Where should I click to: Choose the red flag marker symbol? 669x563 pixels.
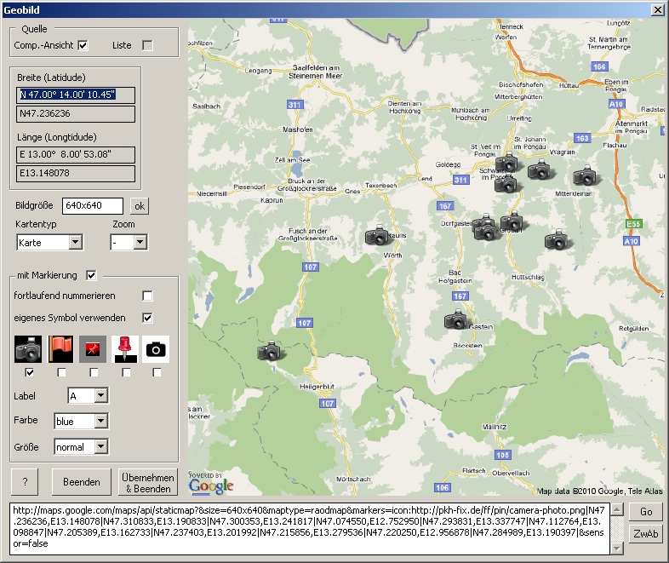[61, 349]
